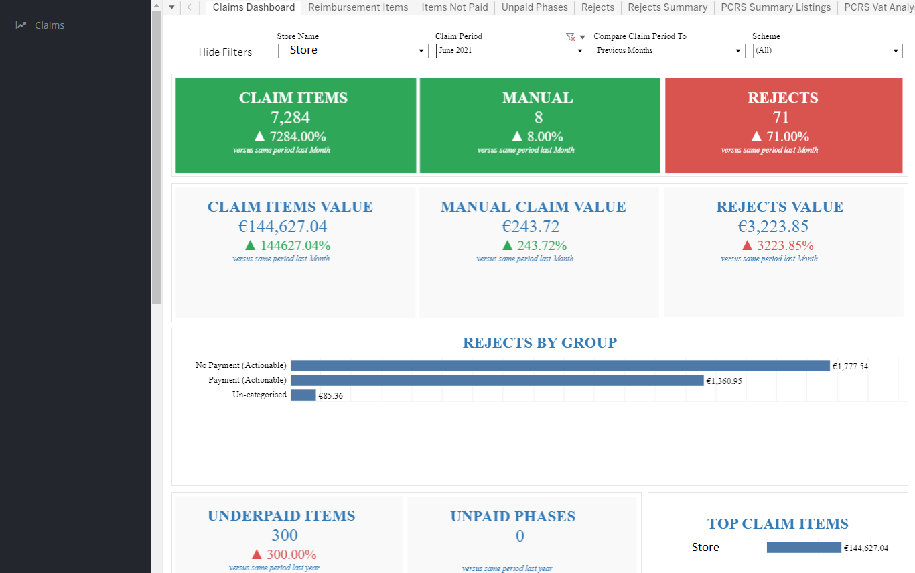The image size is (915, 573).
Task: Open the tab list dropdown arrow
Action: pos(172,7)
